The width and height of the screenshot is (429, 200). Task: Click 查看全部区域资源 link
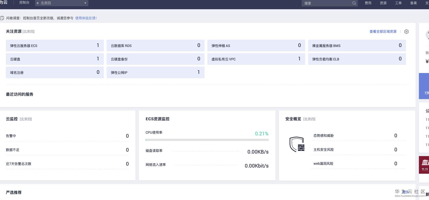point(383,32)
